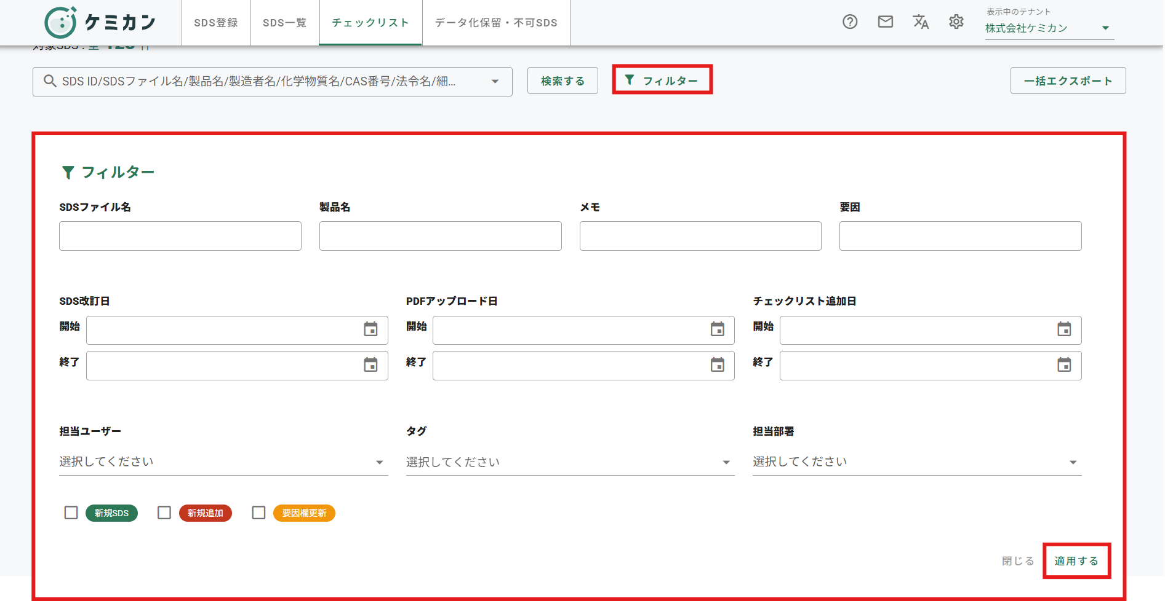The height and width of the screenshot is (601, 1165).
Task: Open calendar for SDS改訂日 開始 date
Action: tap(370, 329)
